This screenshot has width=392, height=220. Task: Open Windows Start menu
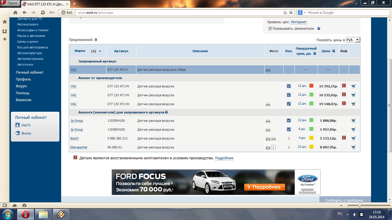click(x=8, y=214)
